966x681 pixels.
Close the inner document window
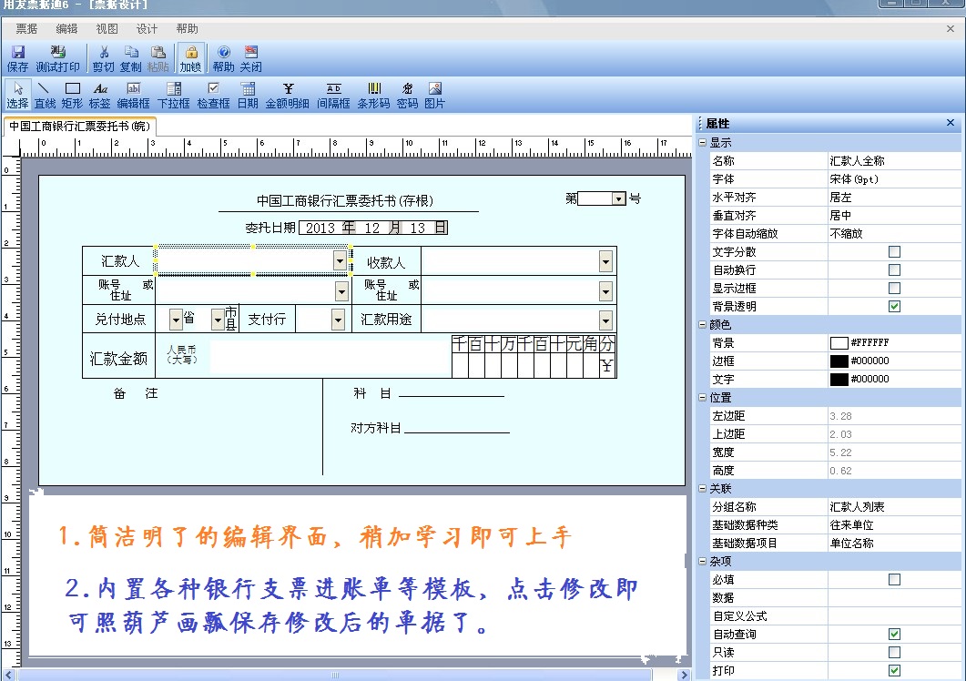(951, 29)
